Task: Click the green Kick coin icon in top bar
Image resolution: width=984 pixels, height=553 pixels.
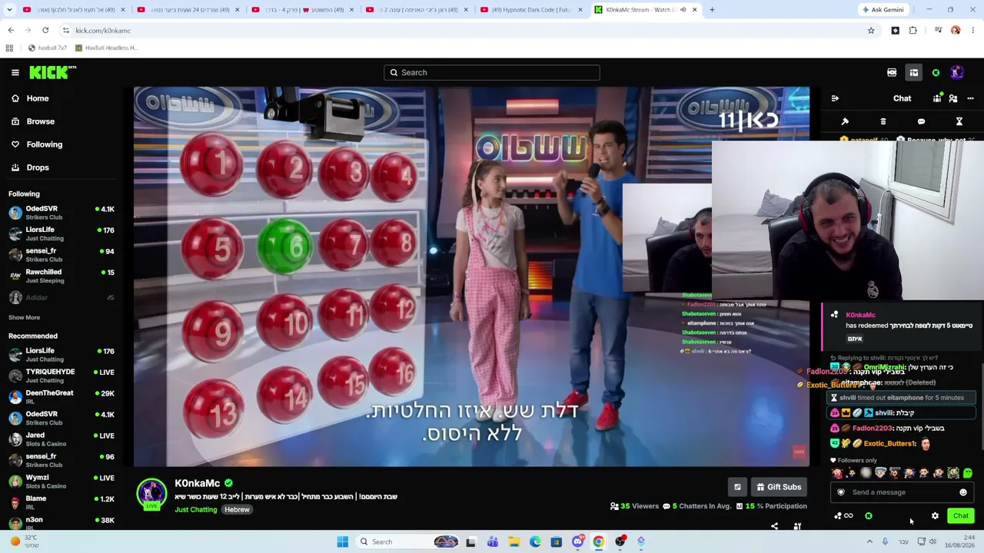Action: (x=936, y=72)
